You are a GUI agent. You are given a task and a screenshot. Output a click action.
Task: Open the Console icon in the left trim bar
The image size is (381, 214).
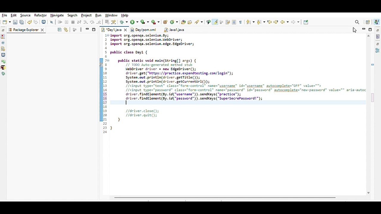click(x=3, y=55)
